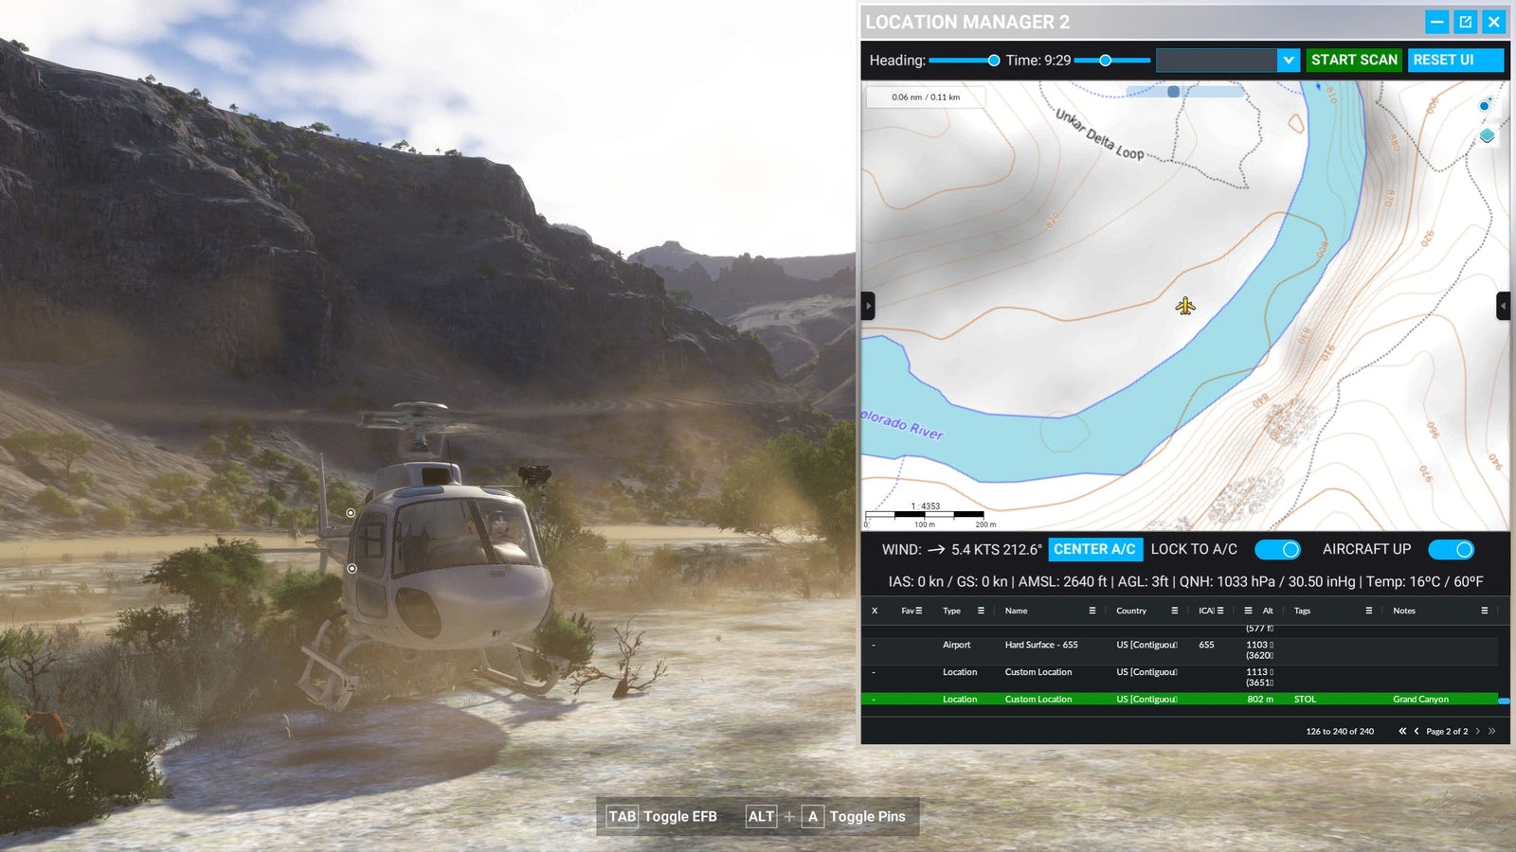This screenshot has height=852, width=1516.
Task: Toggle the LOCK TO A/C switch
Action: (1276, 549)
